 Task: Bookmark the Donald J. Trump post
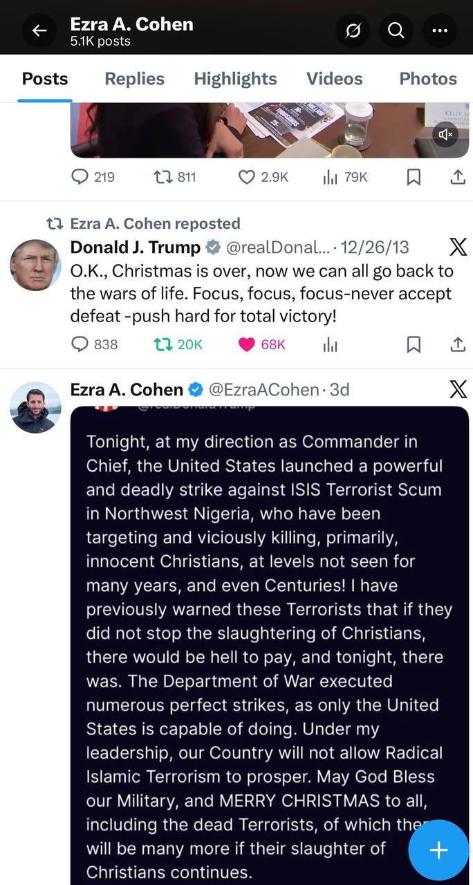click(414, 344)
